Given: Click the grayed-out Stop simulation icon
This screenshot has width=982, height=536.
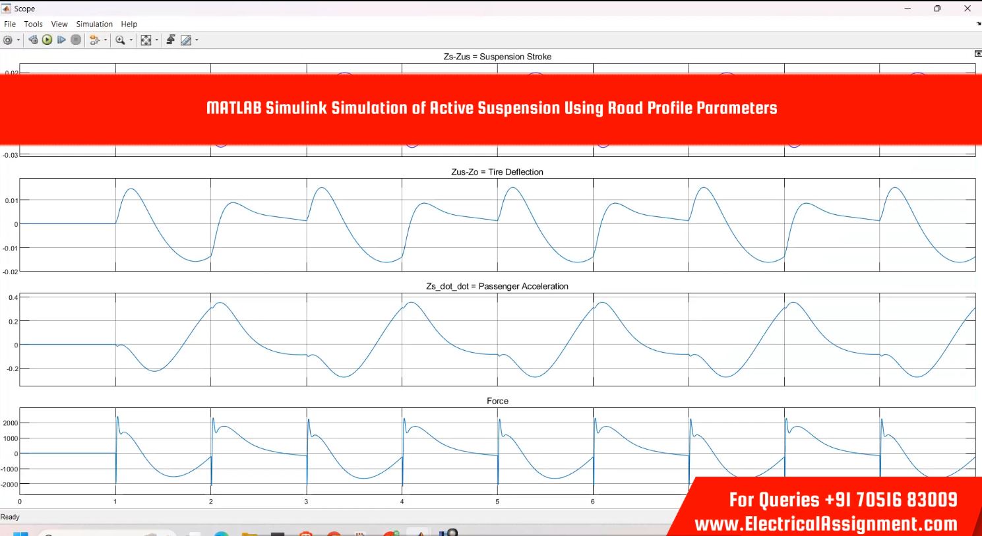Looking at the screenshot, I should pyautogui.click(x=76, y=40).
